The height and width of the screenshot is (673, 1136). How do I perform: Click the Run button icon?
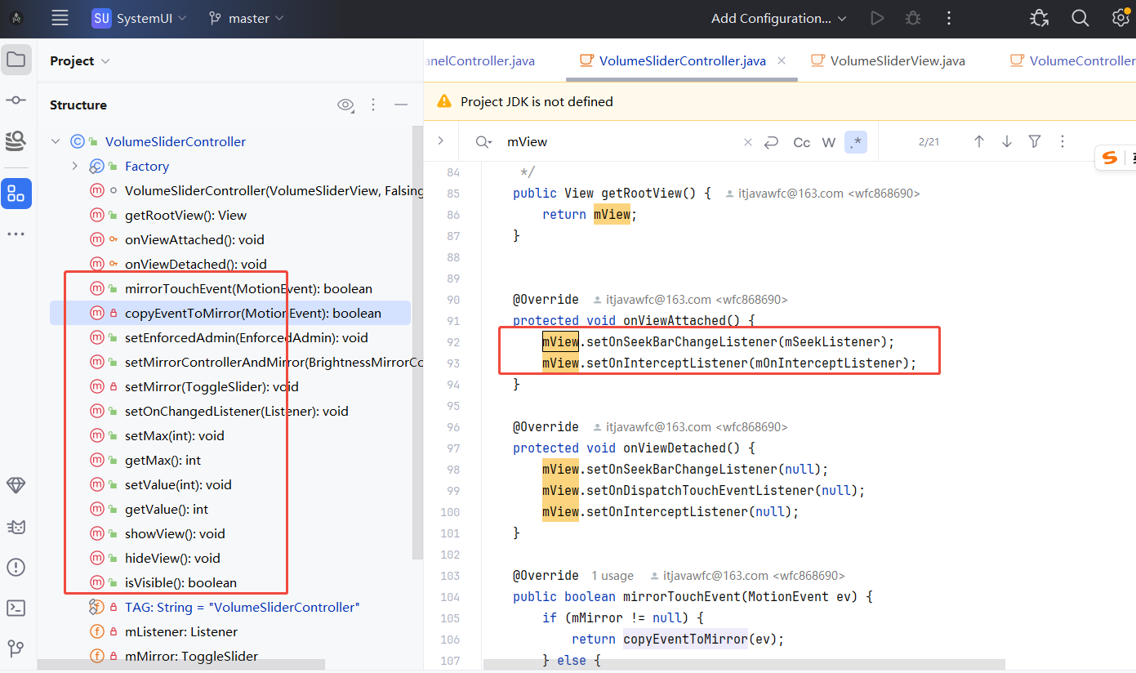pyautogui.click(x=877, y=18)
